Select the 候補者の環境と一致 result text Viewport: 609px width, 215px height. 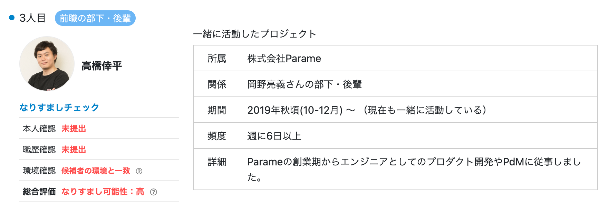[x=96, y=171]
